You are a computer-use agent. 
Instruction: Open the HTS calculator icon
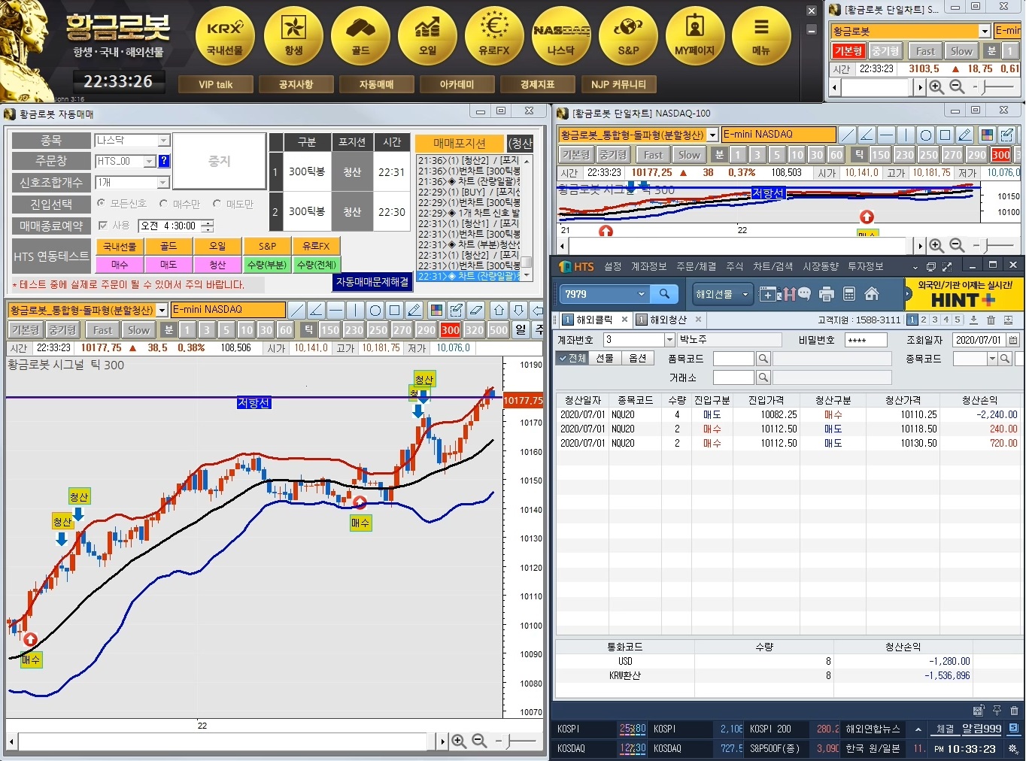click(849, 294)
